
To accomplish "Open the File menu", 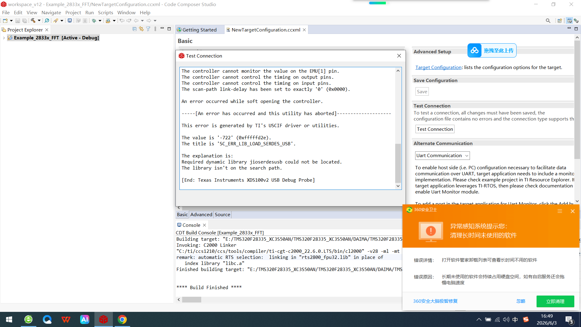I will tap(6, 12).
